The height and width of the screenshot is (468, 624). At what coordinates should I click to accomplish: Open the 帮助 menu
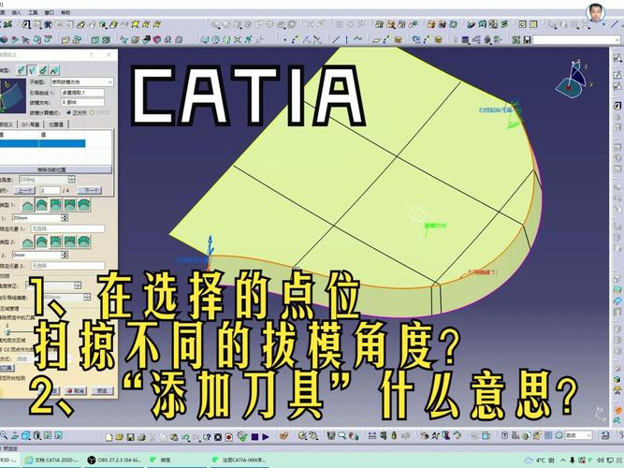click(x=65, y=13)
